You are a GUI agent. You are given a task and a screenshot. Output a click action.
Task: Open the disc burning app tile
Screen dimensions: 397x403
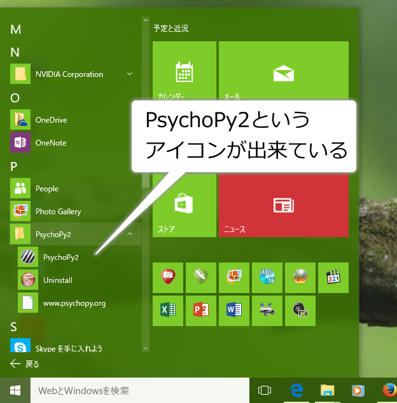tap(300, 278)
